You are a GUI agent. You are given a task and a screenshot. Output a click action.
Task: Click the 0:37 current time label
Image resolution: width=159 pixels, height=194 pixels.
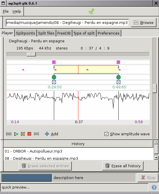click(79, 122)
